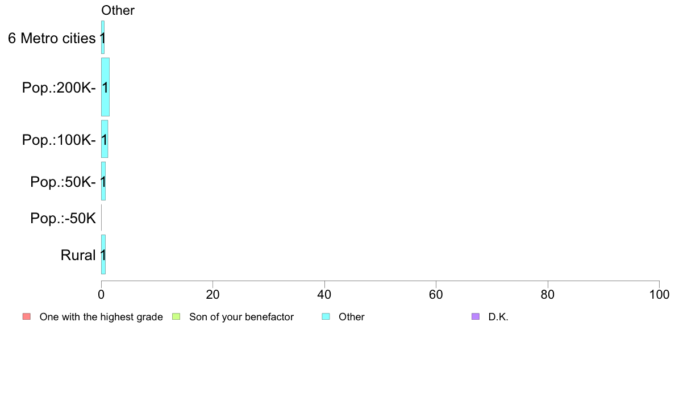
Task: Click the 'One with the highest grade' legend text
Action: tap(101, 317)
